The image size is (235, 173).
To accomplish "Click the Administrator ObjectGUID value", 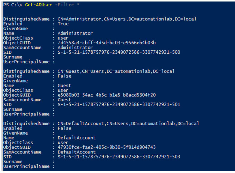I will [x=107, y=43].
